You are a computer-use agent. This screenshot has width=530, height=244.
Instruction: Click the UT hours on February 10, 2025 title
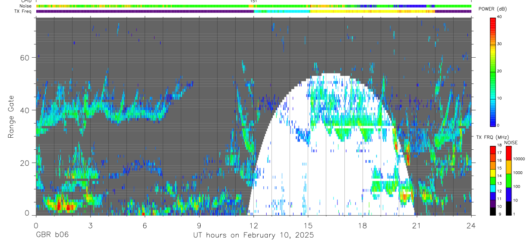pyautogui.click(x=253, y=235)
